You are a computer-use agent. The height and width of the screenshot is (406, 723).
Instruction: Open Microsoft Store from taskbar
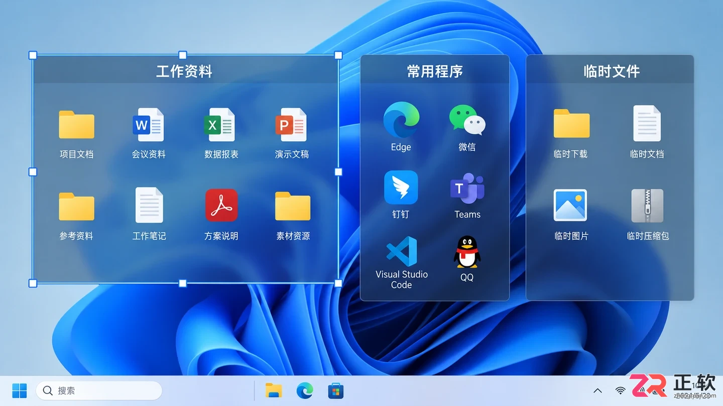pyautogui.click(x=336, y=390)
